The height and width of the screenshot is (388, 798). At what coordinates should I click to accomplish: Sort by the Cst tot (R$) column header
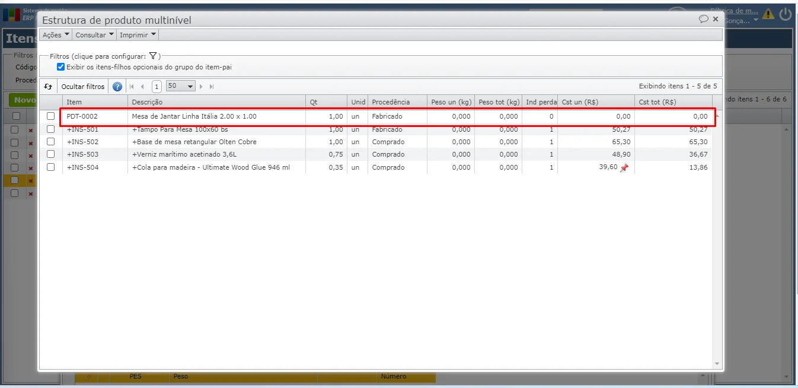click(x=673, y=102)
